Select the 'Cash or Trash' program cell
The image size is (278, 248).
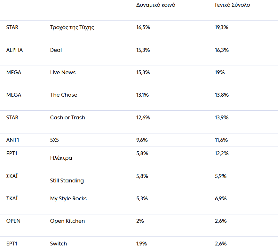click(x=68, y=117)
